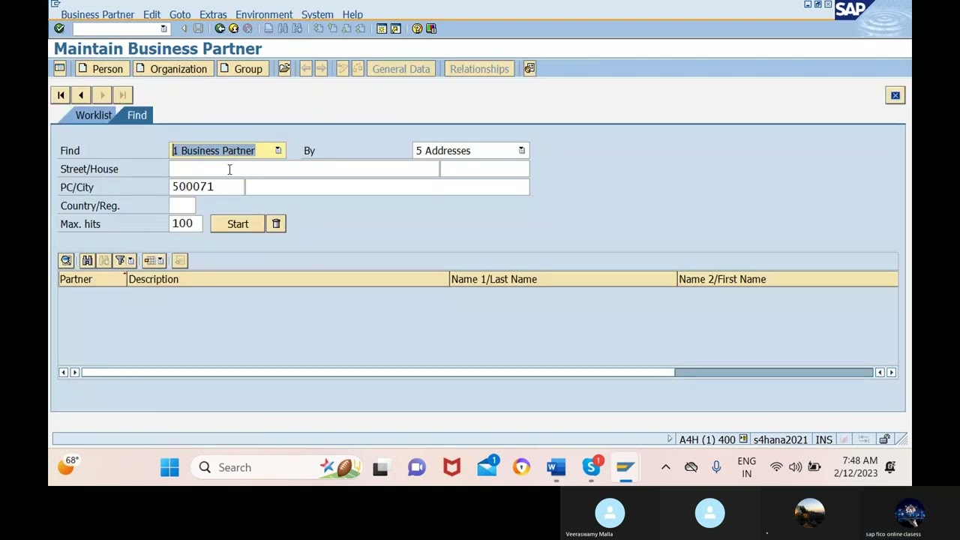The width and height of the screenshot is (960, 540).
Task: Click the binoculars Find icon in result toolbar
Action: (x=87, y=260)
